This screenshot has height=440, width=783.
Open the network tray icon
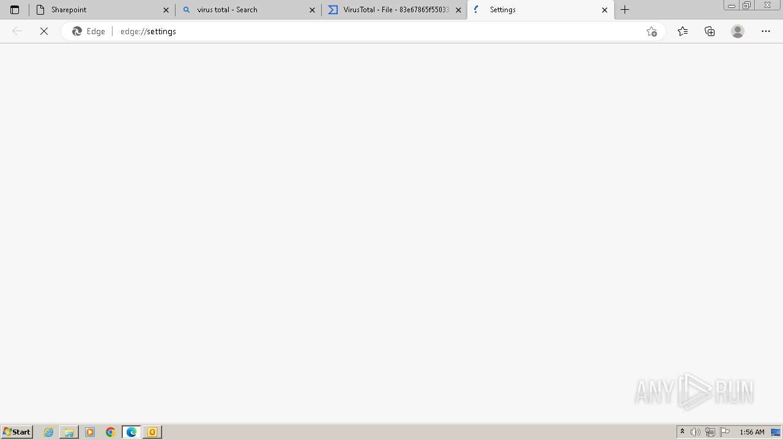(710, 432)
